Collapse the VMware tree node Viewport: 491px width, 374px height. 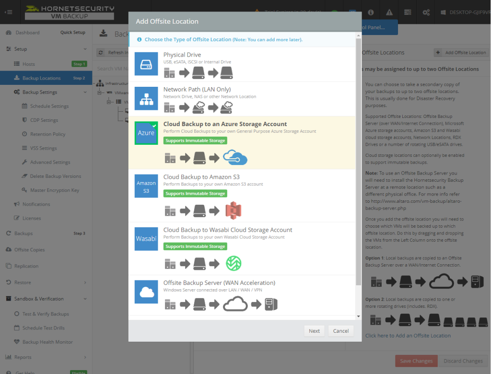pyautogui.click(x=100, y=93)
